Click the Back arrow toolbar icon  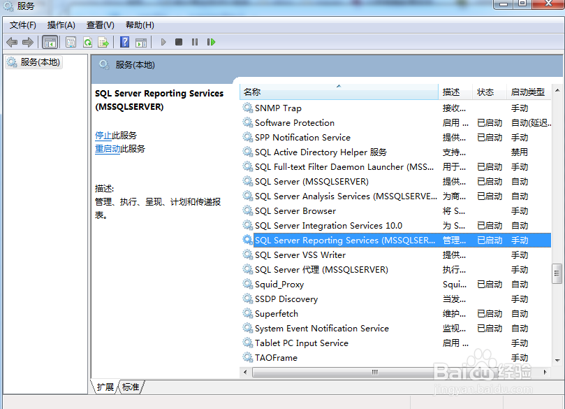[x=12, y=42]
